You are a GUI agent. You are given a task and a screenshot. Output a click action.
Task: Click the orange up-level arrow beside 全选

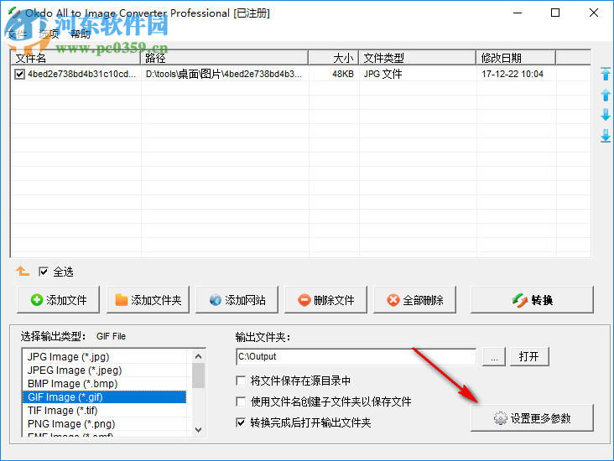23,271
